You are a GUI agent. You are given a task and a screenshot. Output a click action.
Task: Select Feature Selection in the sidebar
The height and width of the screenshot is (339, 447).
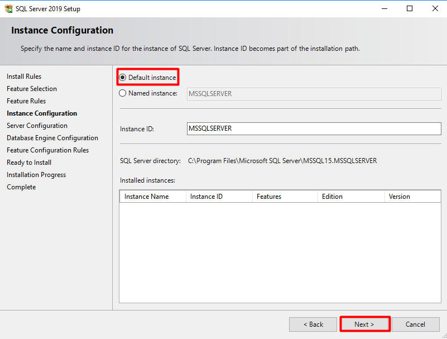point(32,89)
